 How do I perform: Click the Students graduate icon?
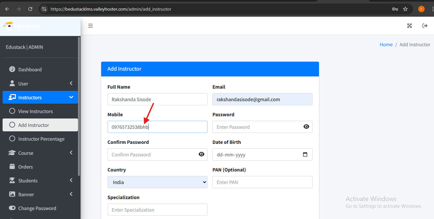(12, 180)
